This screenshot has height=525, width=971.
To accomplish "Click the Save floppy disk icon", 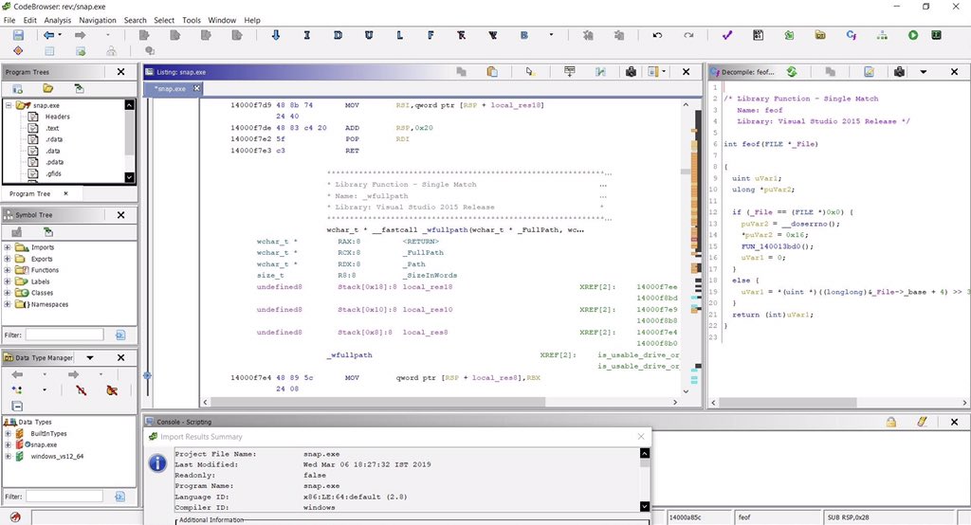I will point(18,35).
